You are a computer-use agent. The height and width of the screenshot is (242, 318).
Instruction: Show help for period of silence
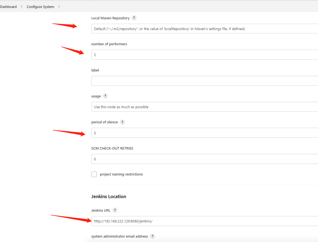(122, 122)
